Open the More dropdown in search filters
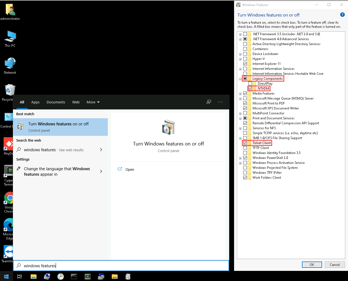Screen dimensions: 348x281 pyautogui.click(x=93, y=102)
